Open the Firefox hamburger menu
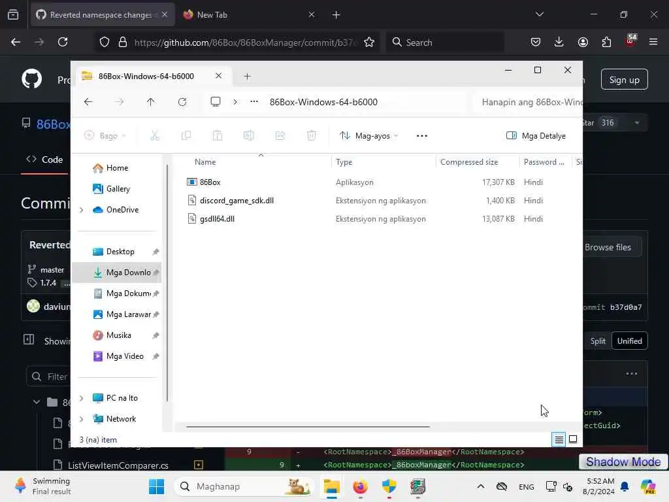 click(x=653, y=42)
